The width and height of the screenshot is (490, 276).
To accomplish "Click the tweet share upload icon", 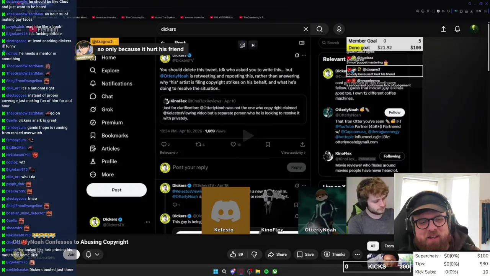I will coord(302,145).
